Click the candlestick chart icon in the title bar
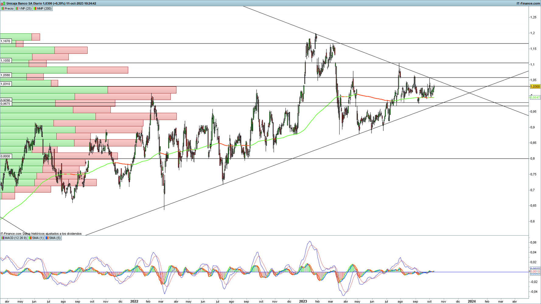Screen dimensions: 541x304 pyautogui.click(x=3, y=3)
